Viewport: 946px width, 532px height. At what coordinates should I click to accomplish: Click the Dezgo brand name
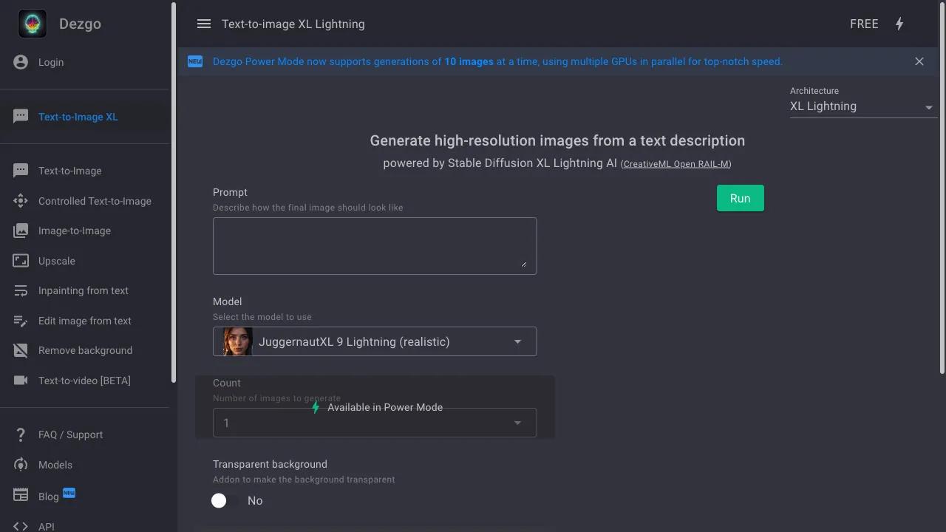[x=80, y=24]
